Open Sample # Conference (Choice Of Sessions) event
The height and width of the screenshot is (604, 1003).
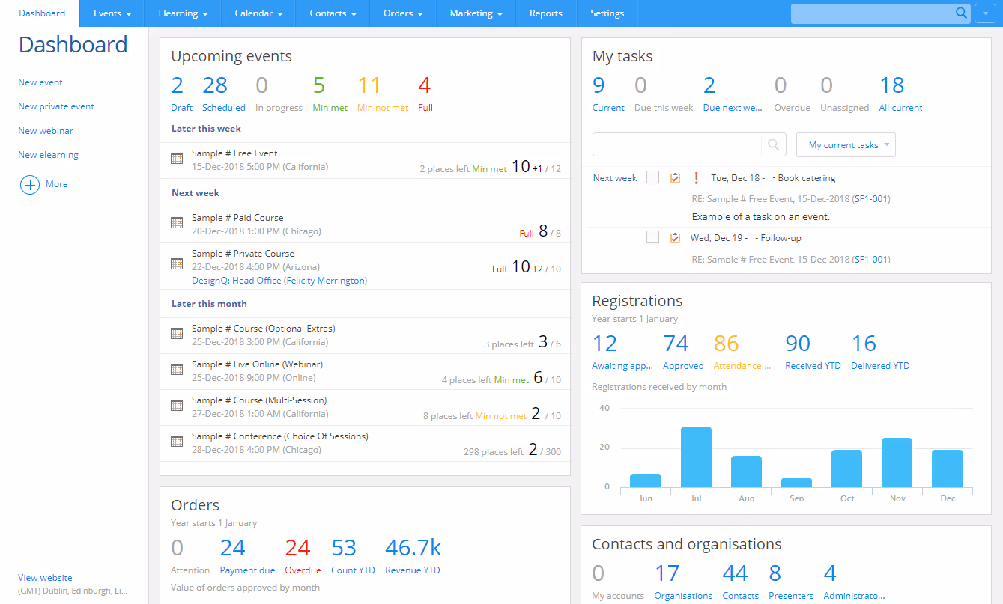coord(280,436)
